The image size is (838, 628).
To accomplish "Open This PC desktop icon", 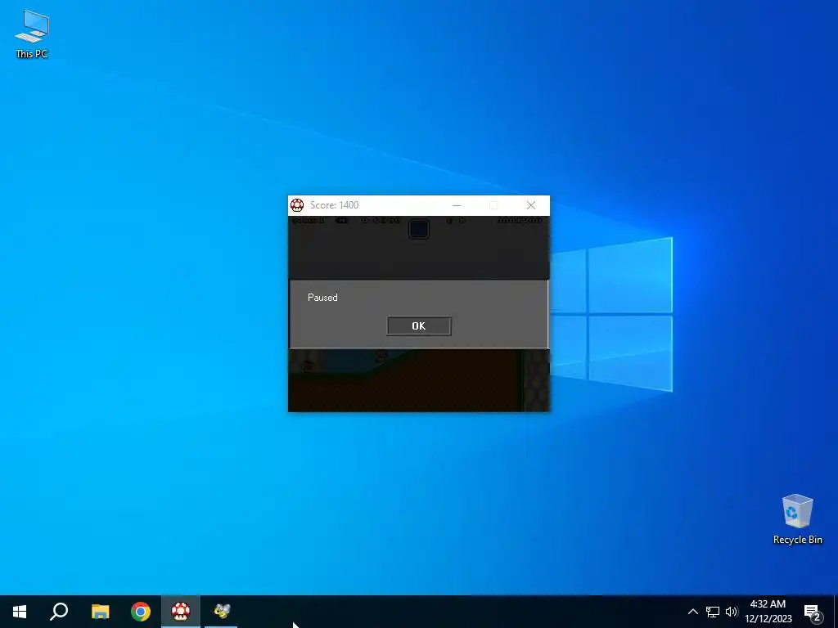I will pos(32,34).
